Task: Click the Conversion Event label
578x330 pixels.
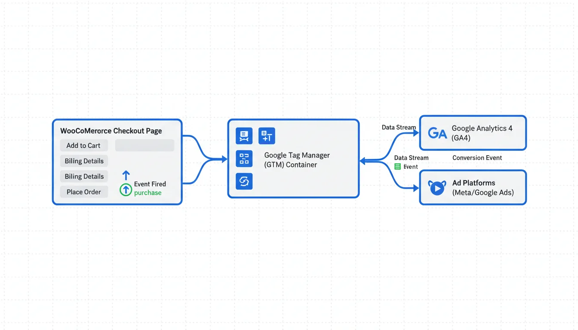Action: (x=477, y=158)
